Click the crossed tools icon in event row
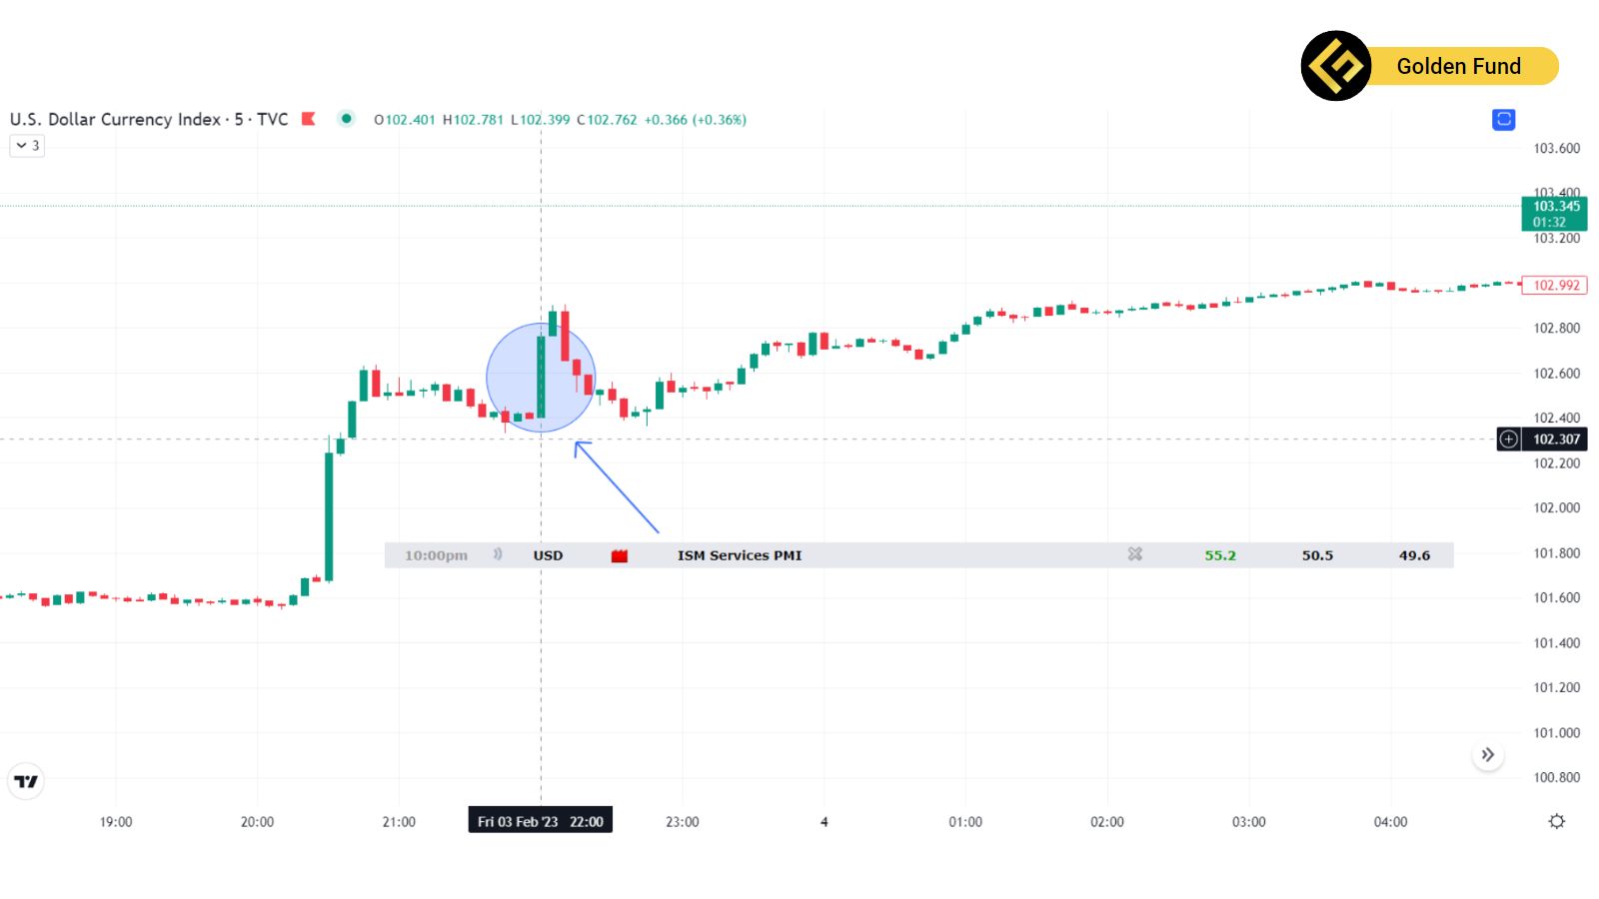Viewport: 1599px width, 899px height. click(x=1135, y=554)
